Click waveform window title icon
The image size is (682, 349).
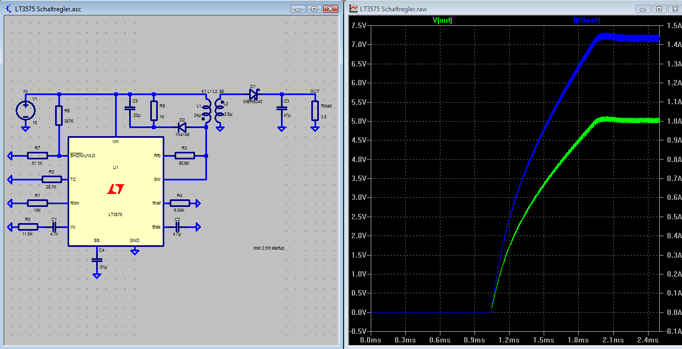point(354,9)
